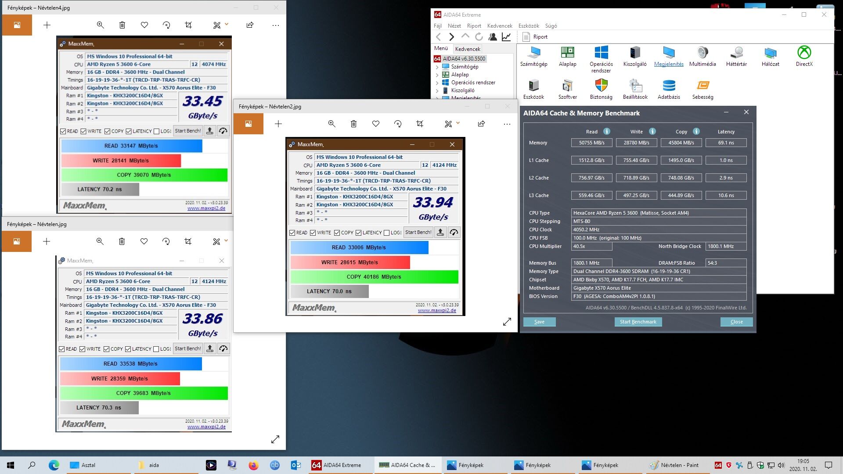Open the Kedvencek menu
The width and height of the screenshot is (843, 474).
tap(500, 26)
